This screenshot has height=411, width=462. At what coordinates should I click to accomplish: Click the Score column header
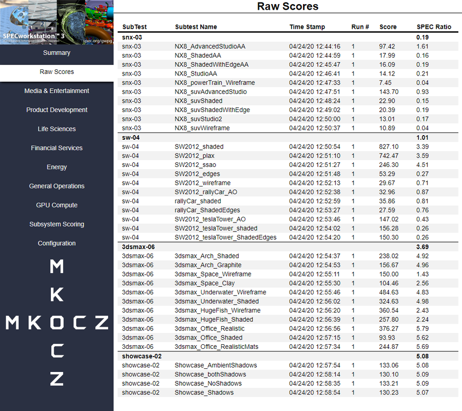pyautogui.click(x=388, y=27)
